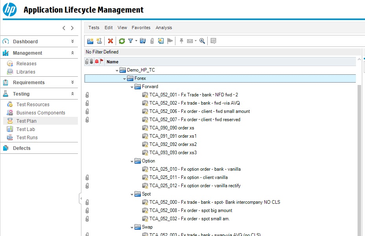Image resolution: width=365 pixels, height=236 pixels.
Task: Open Business Components module
Action: 41,112
